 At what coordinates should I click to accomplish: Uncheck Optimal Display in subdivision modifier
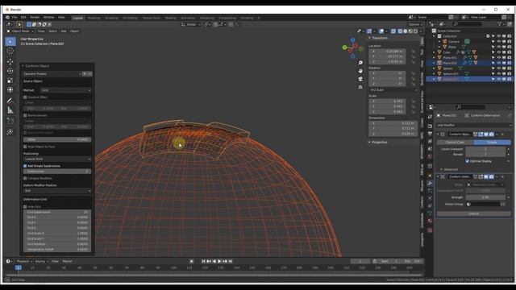click(x=468, y=161)
